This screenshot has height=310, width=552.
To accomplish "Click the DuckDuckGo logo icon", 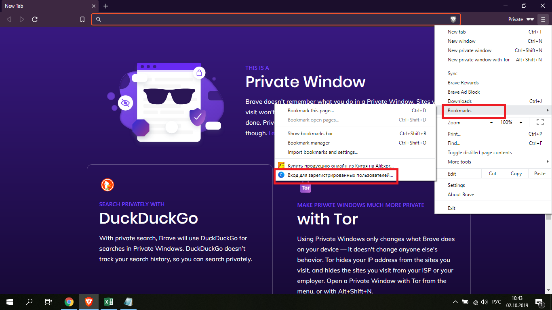I will [x=107, y=185].
